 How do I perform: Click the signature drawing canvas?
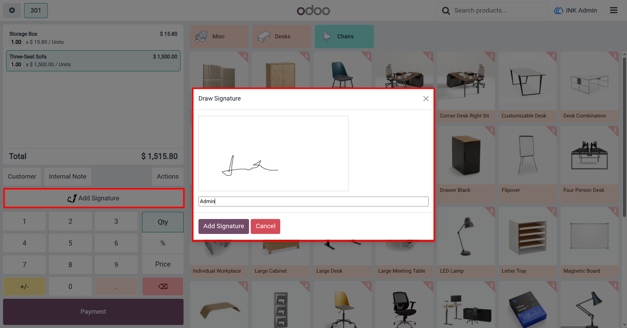coord(273,153)
